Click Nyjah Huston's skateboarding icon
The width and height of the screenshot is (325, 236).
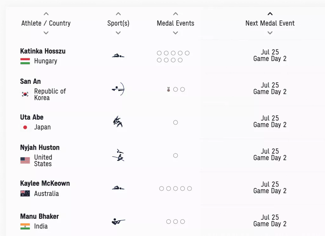click(118, 155)
